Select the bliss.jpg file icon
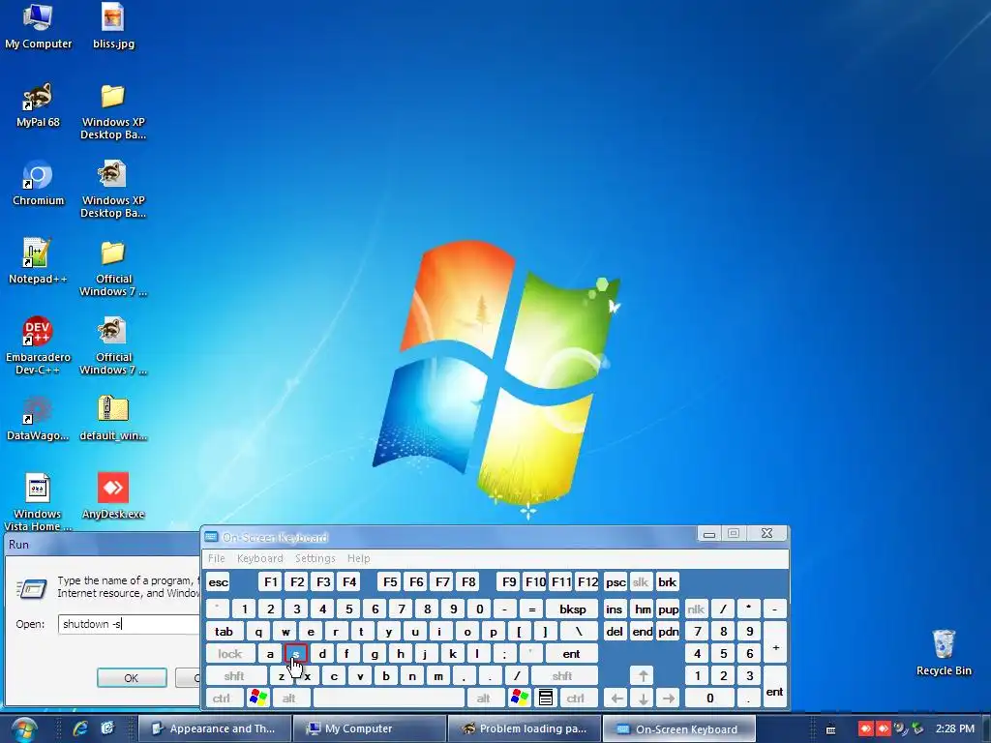The image size is (991, 743). pyautogui.click(x=113, y=25)
